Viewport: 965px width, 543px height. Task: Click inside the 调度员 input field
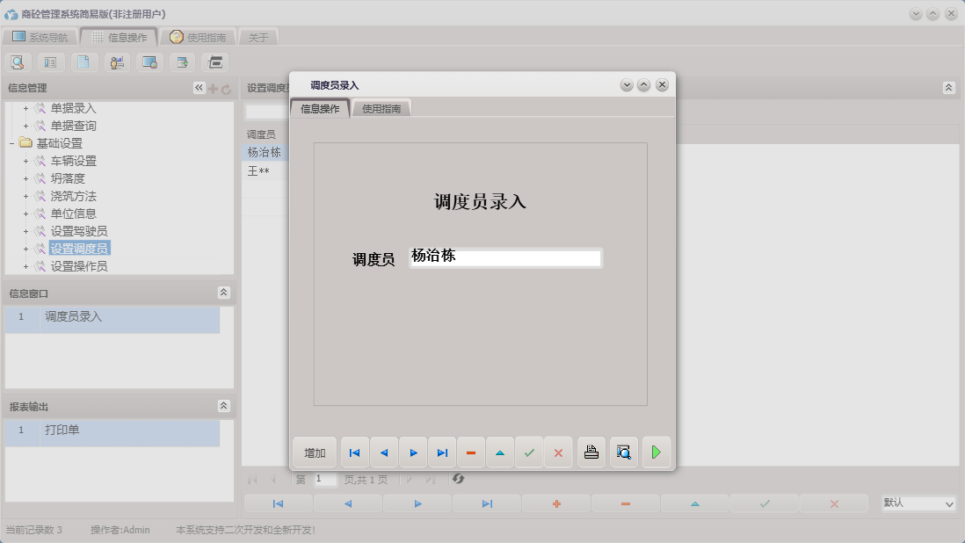[x=505, y=257]
